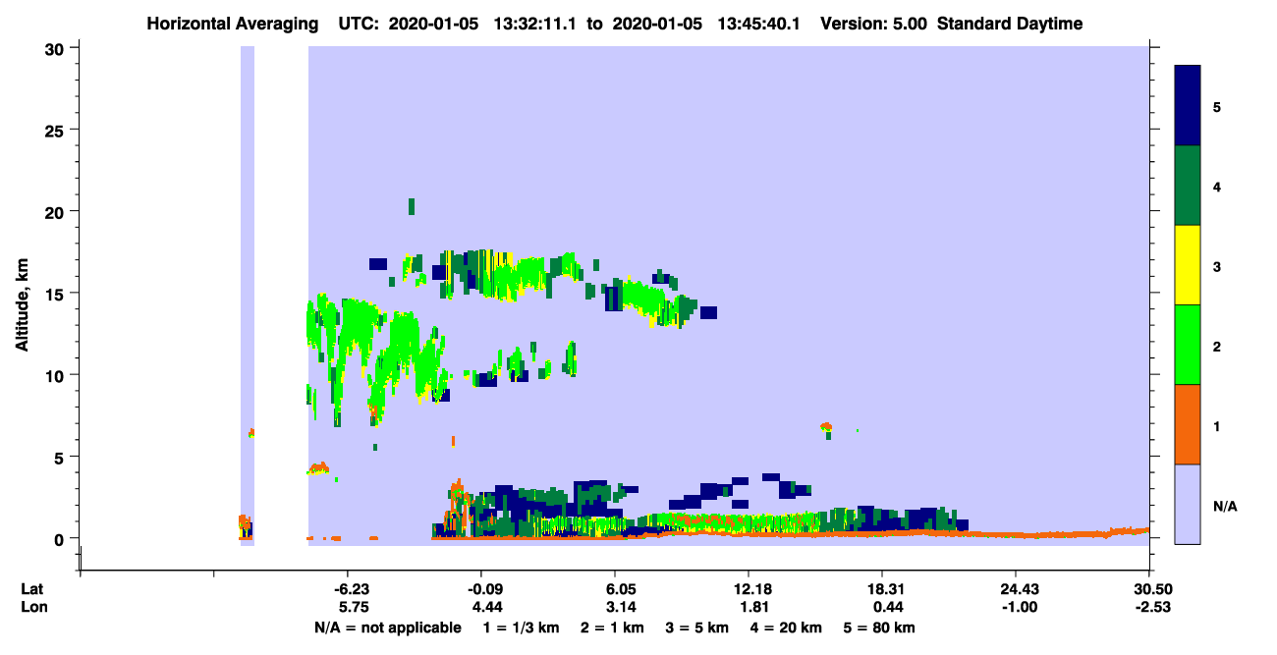This screenshot has height=655, width=1277.
Task: Click the 'Lon' axis row label
Action: [x=34, y=606]
